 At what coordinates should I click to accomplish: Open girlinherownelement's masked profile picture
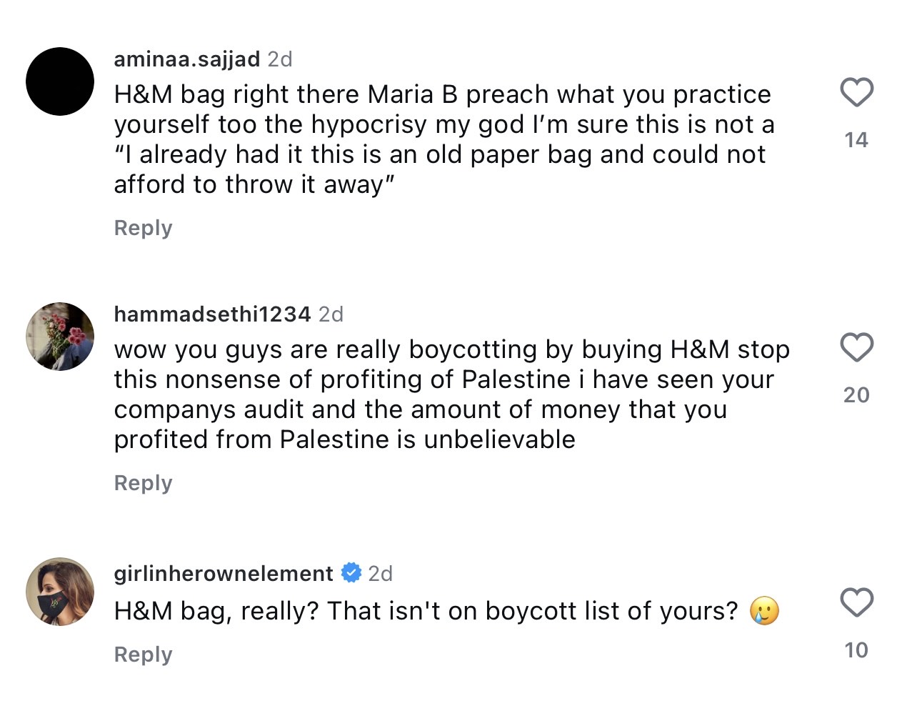60,592
